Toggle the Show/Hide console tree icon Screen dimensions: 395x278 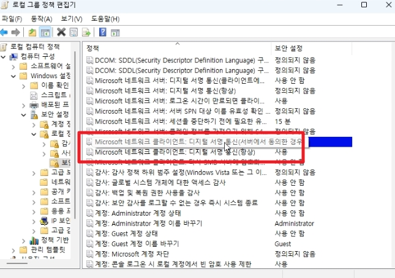[x=45, y=32]
